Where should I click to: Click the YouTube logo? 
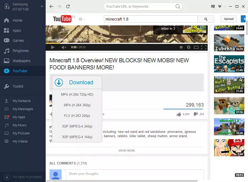click(62, 19)
